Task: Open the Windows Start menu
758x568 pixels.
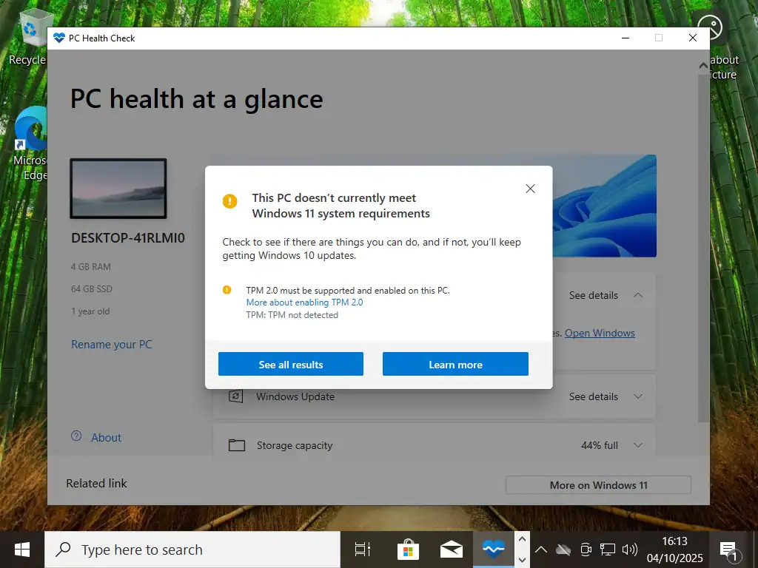Action: (x=22, y=550)
